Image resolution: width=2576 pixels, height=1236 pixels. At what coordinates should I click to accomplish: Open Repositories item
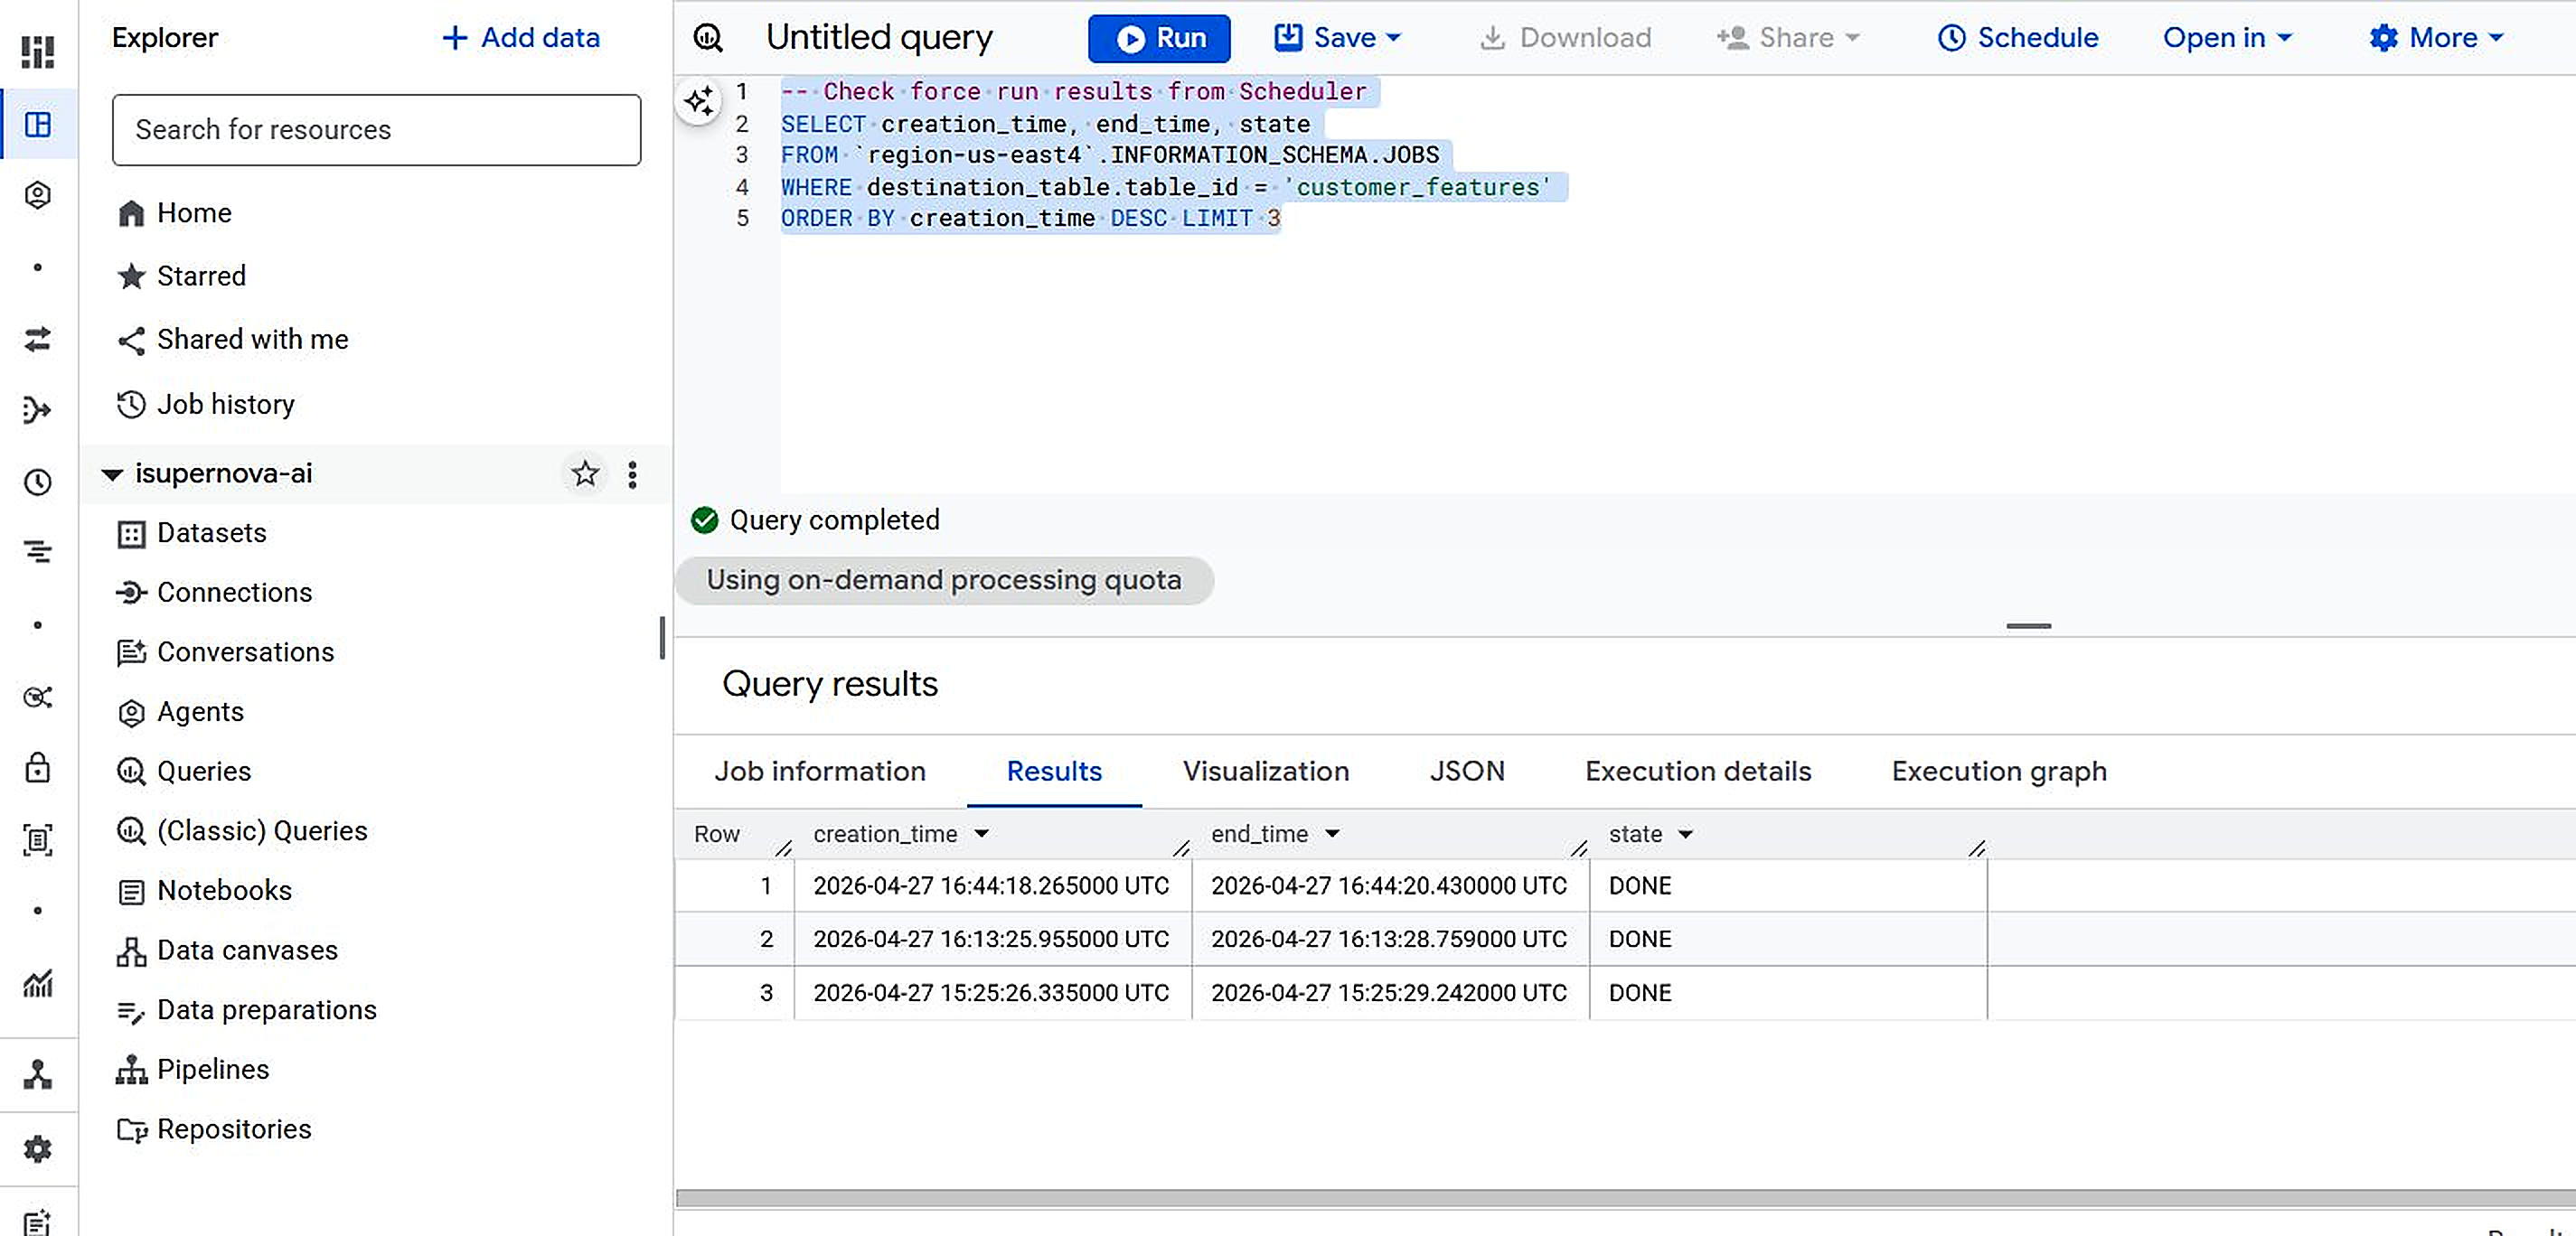click(214, 1130)
